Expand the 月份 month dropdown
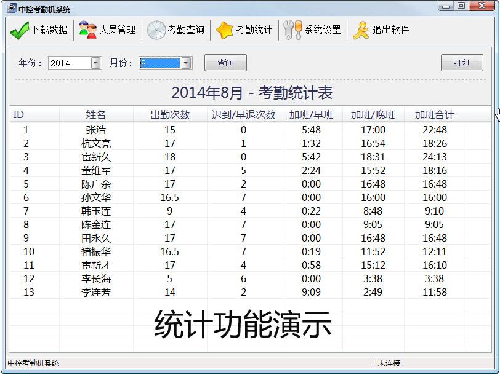The height and width of the screenshot is (375, 500). (x=186, y=63)
